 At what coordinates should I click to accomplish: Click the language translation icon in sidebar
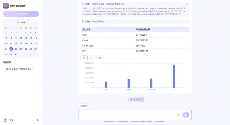coord(38,120)
